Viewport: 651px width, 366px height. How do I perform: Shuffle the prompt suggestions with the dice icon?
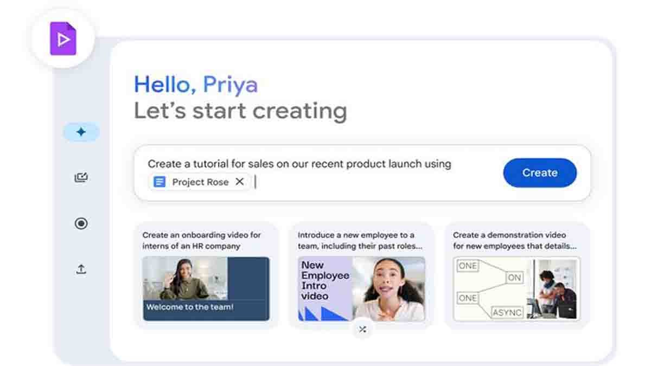[x=362, y=329]
